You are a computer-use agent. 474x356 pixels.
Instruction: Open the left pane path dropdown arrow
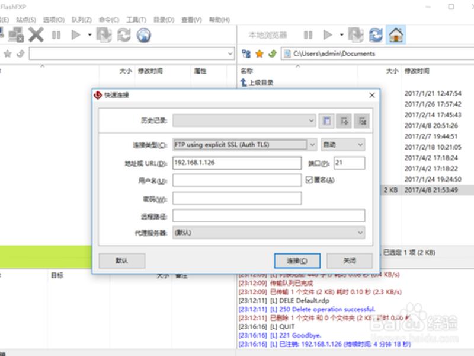[x=230, y=54]
